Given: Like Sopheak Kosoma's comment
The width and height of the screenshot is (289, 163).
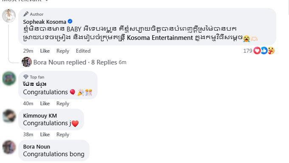Looking at the screenshot, I should tap(45, 51).
